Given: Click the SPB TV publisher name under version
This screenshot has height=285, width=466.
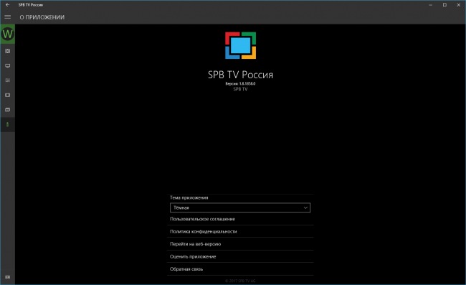Looking at the screenshot, I should [x=240, y=89].
